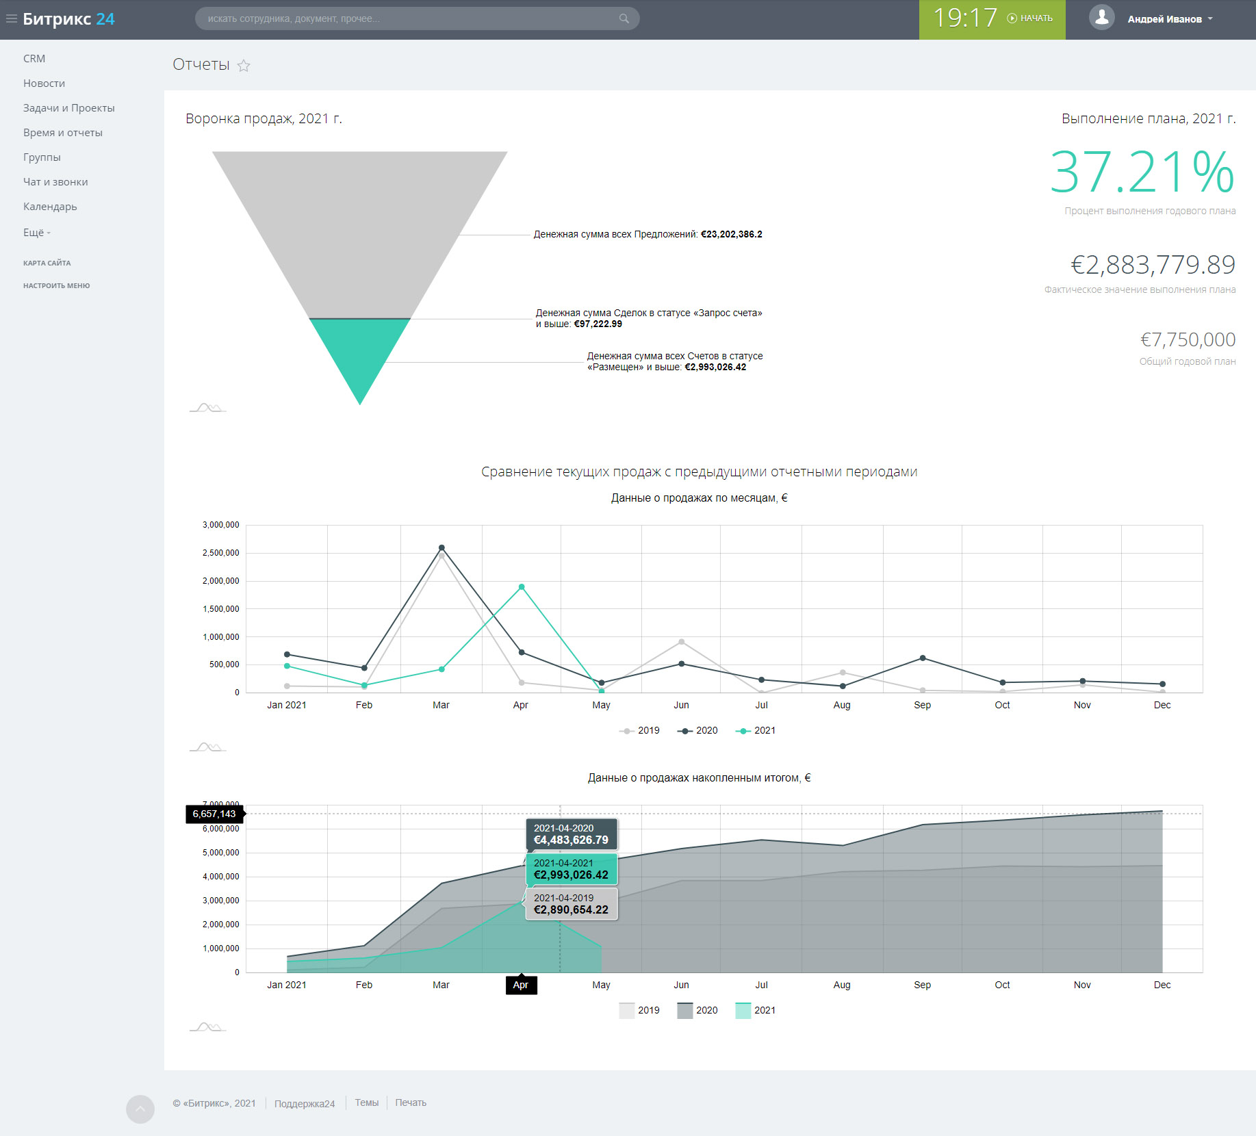
Task: Toggle the 2019 series in monthly line chart legend
Action: (639, 731)
